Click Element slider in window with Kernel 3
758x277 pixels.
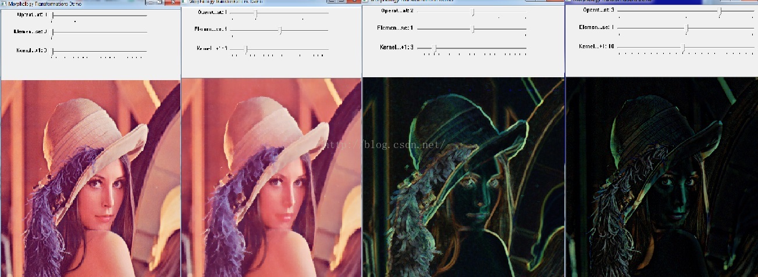pos(471,29)
